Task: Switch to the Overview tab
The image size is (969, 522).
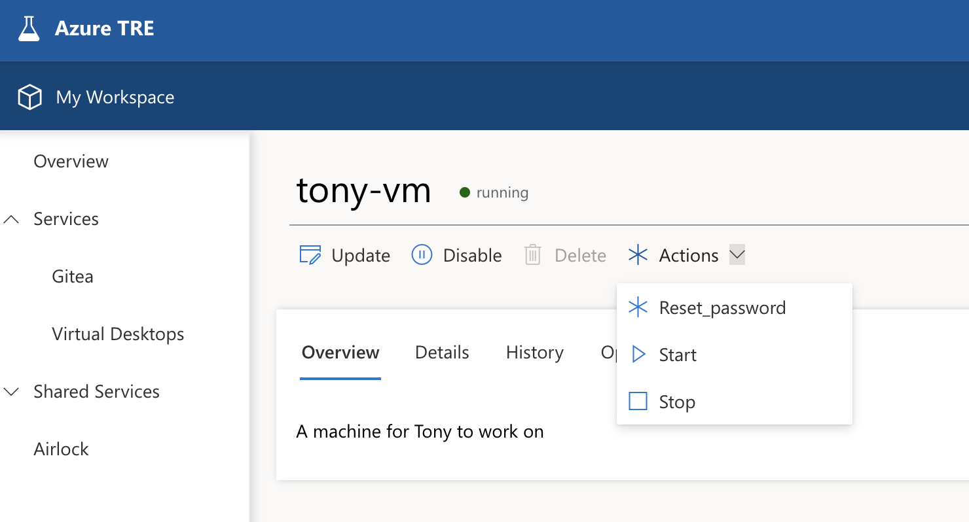Action: pos(340,353)
